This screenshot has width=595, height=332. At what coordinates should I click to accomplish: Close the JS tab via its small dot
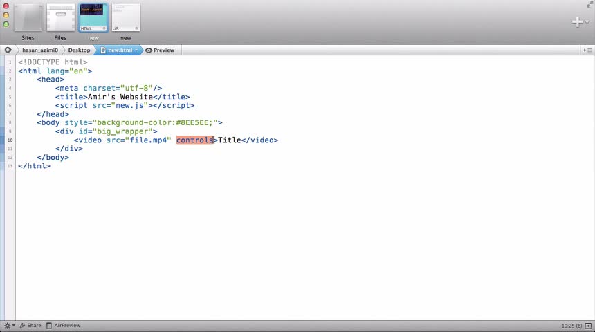tap(136, 28)
